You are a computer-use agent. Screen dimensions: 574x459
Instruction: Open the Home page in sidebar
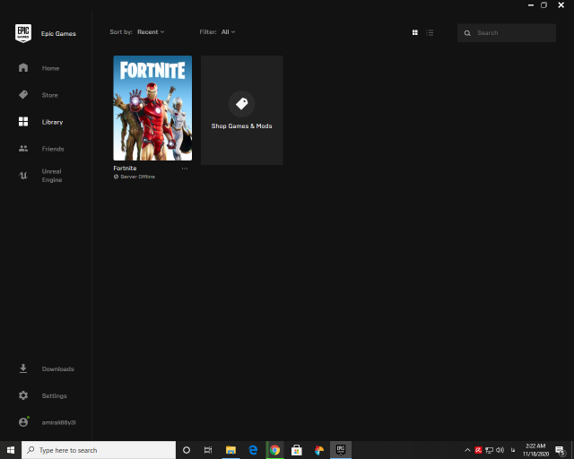coord(23,68)
